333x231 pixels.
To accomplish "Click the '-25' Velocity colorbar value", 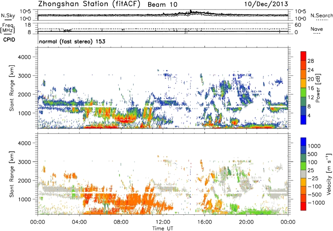I will 314,178.
